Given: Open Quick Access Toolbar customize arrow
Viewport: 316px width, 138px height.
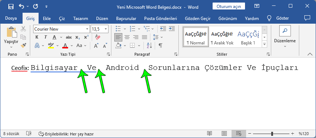Looking at the screenshot, I should 46,7.
